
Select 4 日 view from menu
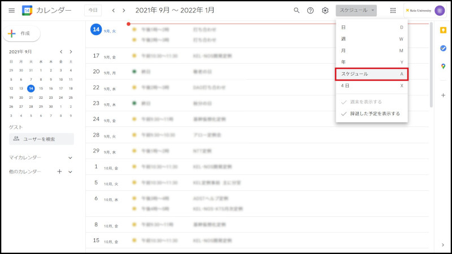coord(371,86)
